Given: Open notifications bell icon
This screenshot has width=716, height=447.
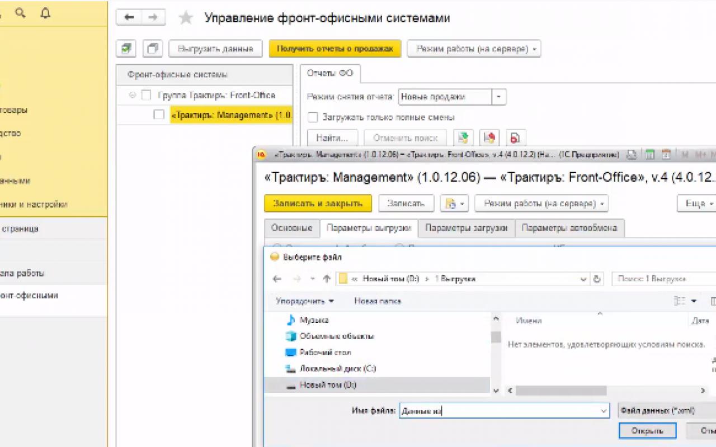Looking at the screenshot, I should (x=45, y=13).
